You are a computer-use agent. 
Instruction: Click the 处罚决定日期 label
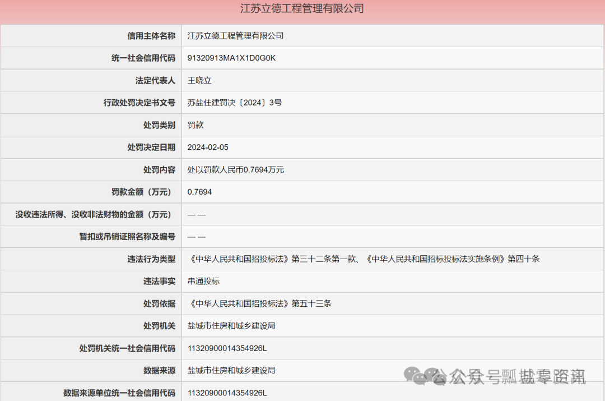151,148
